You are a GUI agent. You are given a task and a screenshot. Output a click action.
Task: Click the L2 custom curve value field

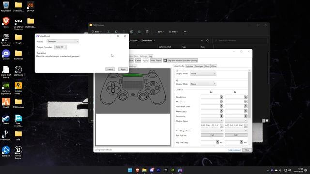pyautogui.click(x=210, y=126)
